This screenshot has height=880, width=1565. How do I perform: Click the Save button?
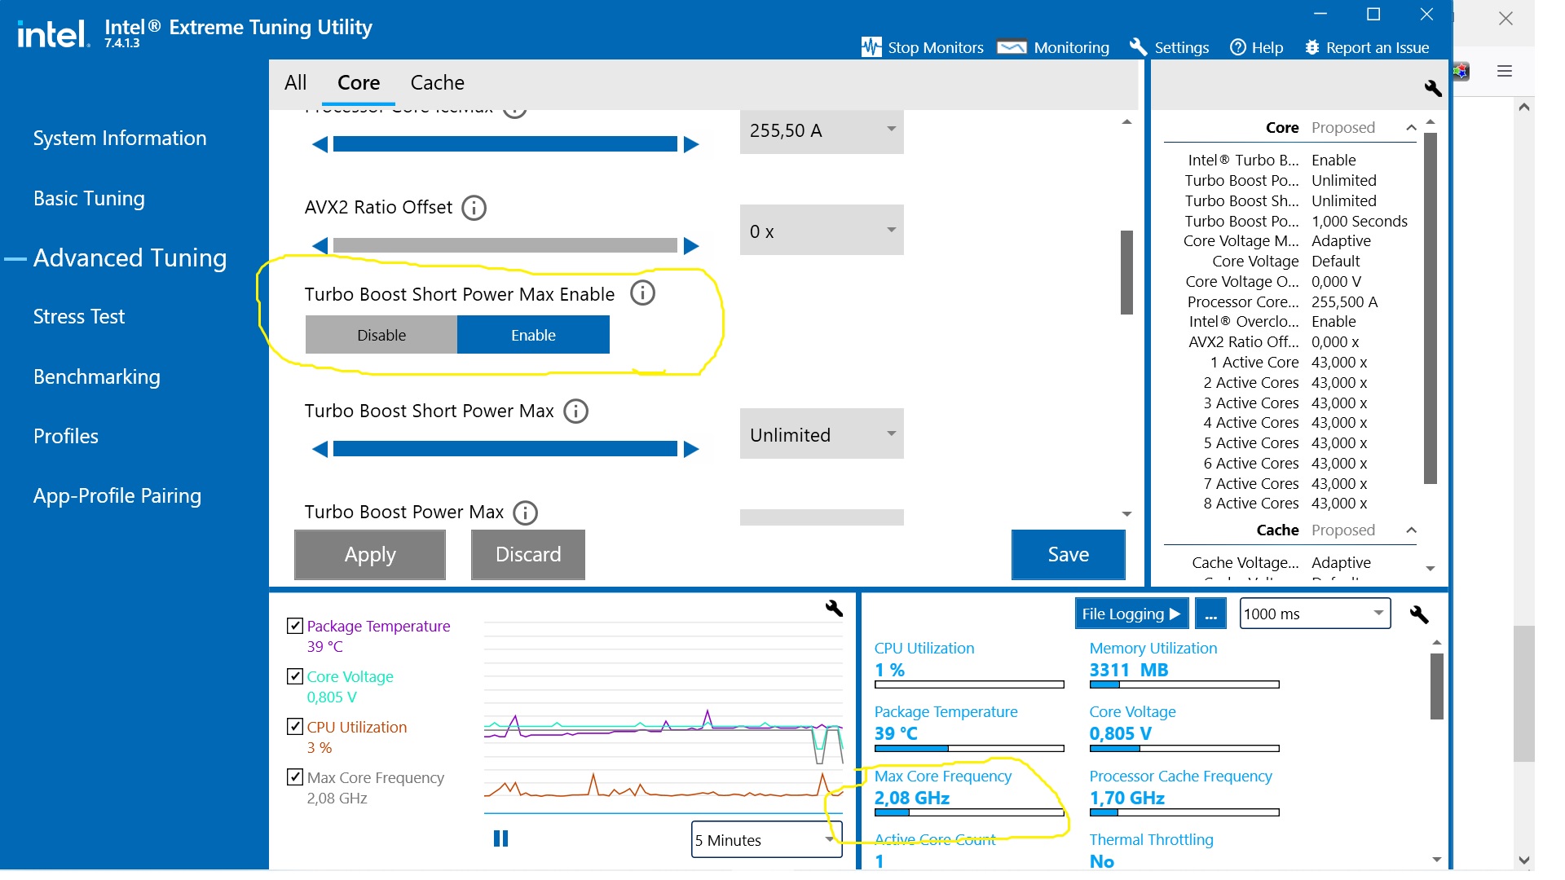pos(1067,555)
